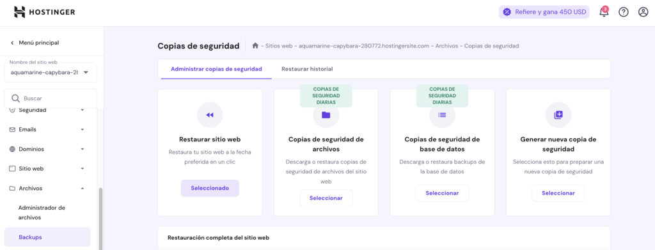Viewport: 655px width, 250px height.
Task: Open the user account profile icon
Action: pyautogui.click(x=643, y=12)
